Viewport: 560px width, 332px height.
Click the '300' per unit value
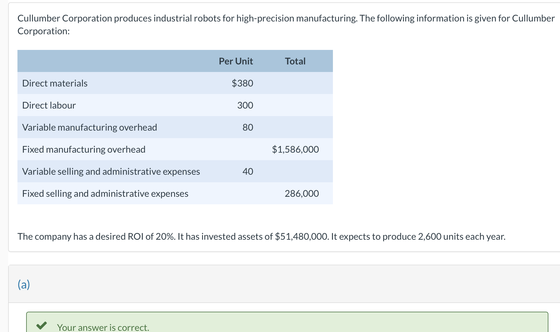point(245,105)
